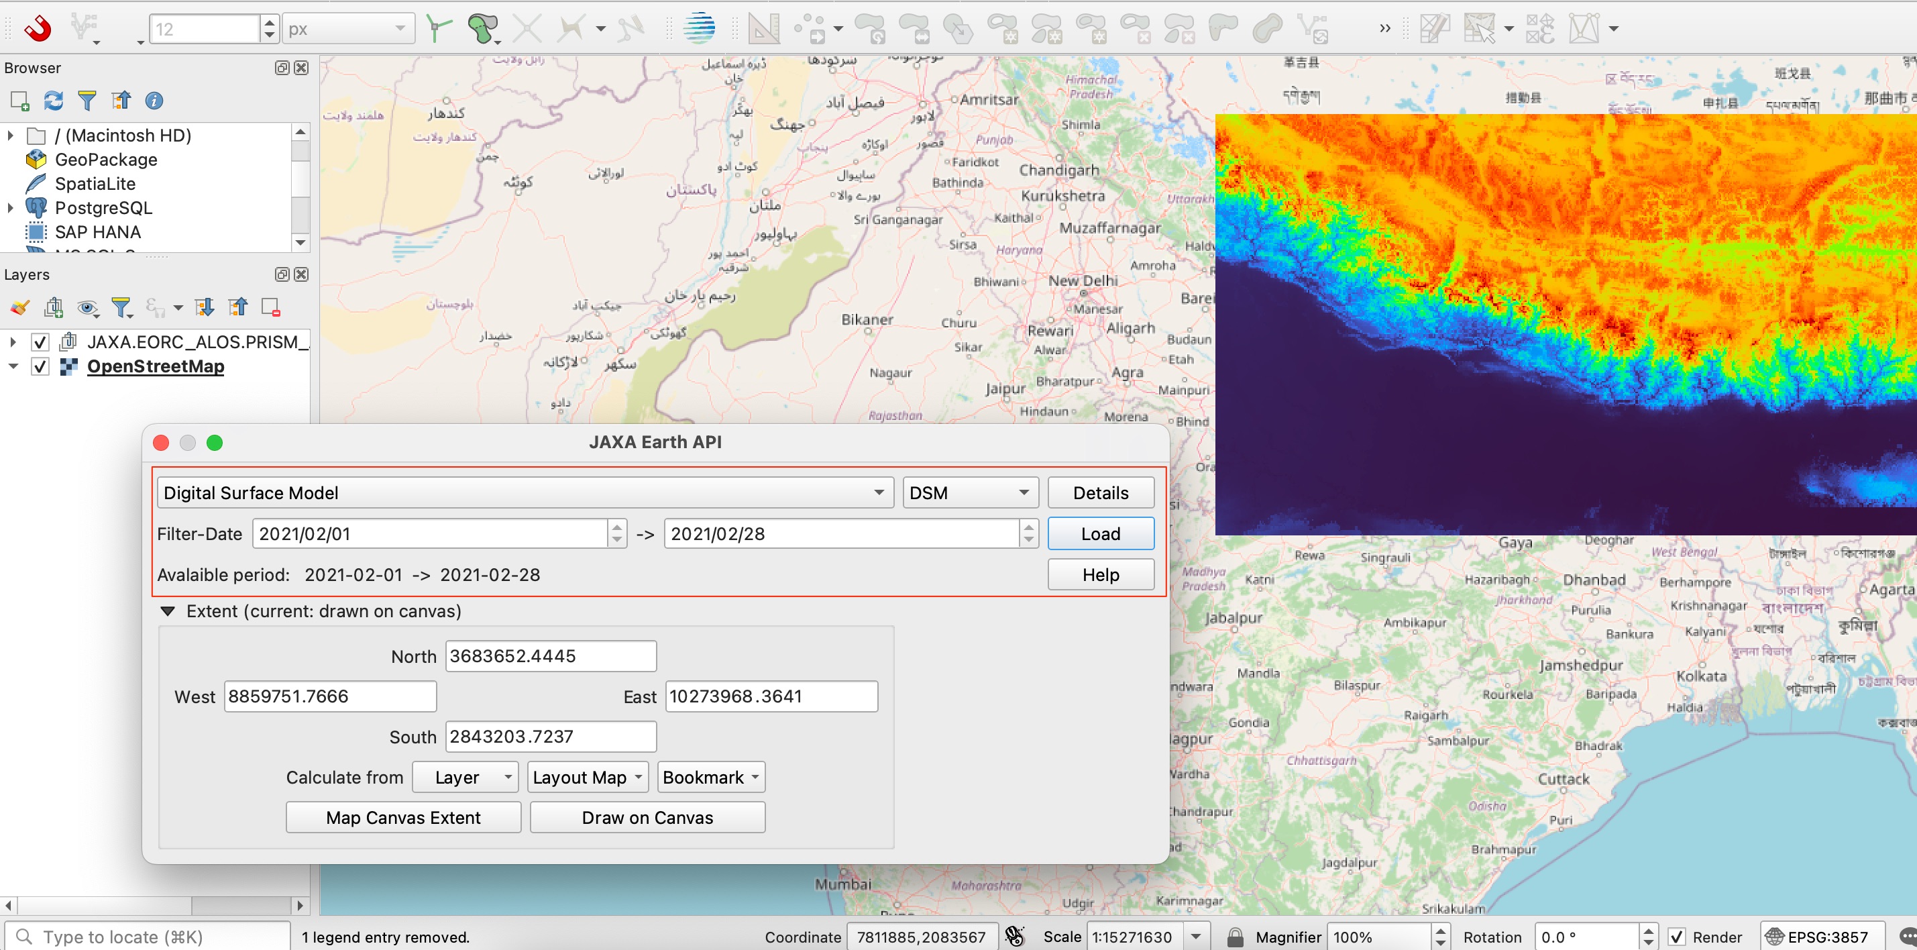Viewport: 1917px width, 950px height.
Task: Click the JAXA Earth API globe icon
Action: pyautogui.click(x=699, y=28)
